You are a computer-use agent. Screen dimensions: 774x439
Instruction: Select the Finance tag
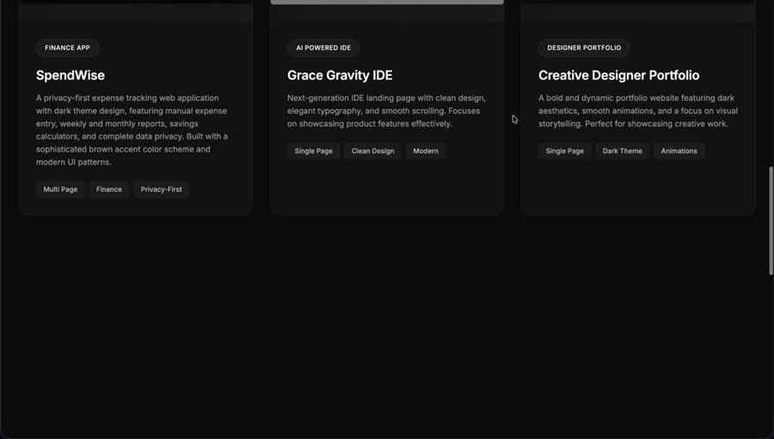tap(109, 189)
